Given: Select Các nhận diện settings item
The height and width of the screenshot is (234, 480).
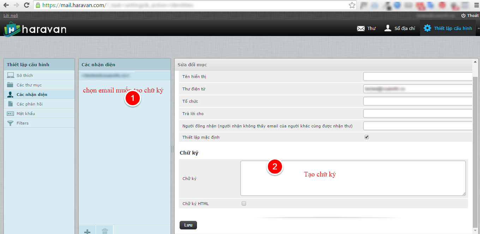Looking at the screenshot, I should click(40, 95).
